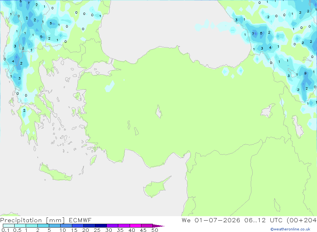Pick the 15–20 mm legend color
This screenshot has width=317, height=232.
tap(78, 226)
